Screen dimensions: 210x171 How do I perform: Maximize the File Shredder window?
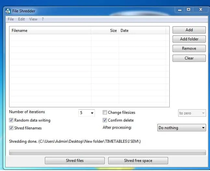[189, 10]
